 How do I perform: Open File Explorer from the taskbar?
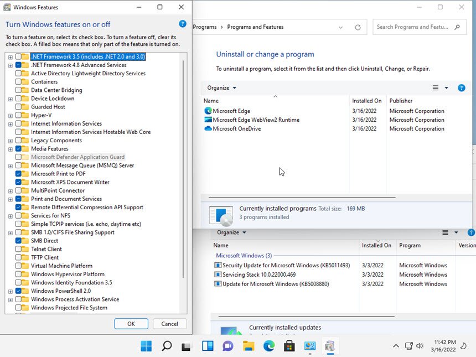coord(249,346)
